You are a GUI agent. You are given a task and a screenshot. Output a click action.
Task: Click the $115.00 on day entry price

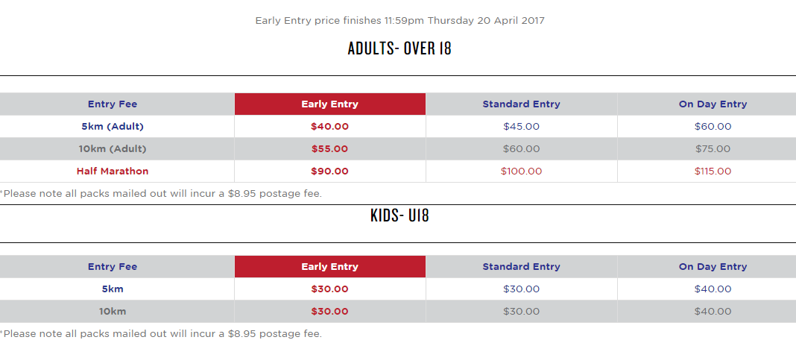click(x=713, y=171)
